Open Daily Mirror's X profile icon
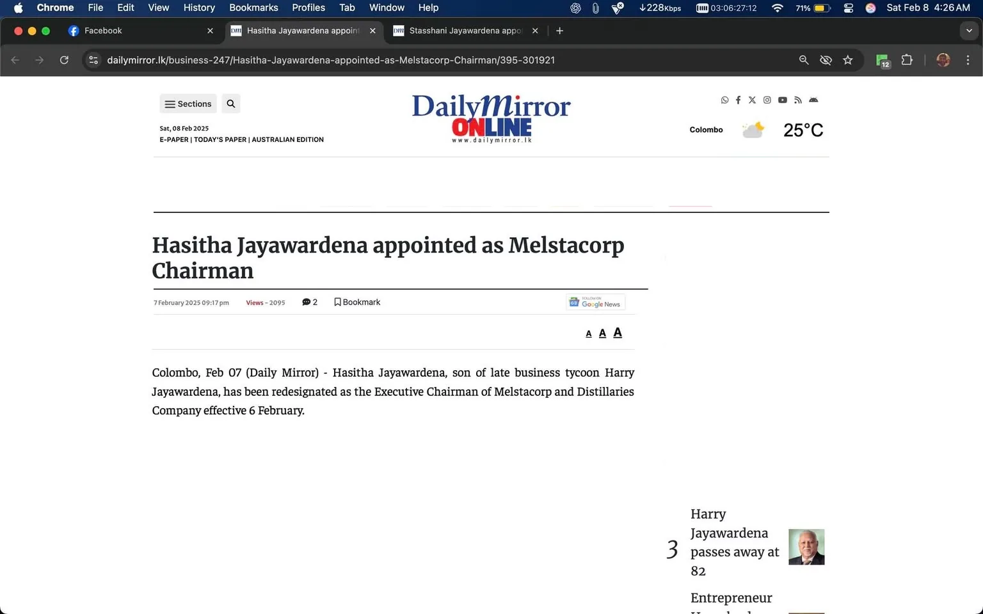Viewport: 983px width, 614px height. (752, 100)
